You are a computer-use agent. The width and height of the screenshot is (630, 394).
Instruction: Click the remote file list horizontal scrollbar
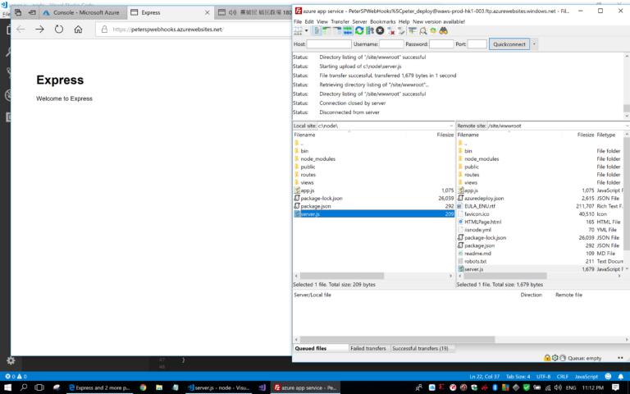(x=541, y=276)
